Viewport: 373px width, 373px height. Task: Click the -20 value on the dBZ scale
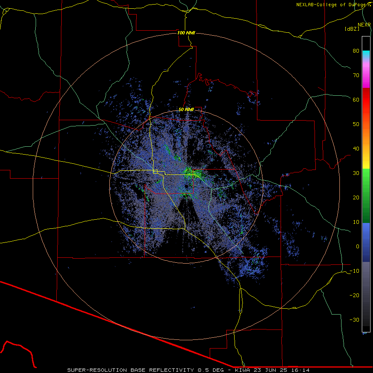[x=354, y=295]
